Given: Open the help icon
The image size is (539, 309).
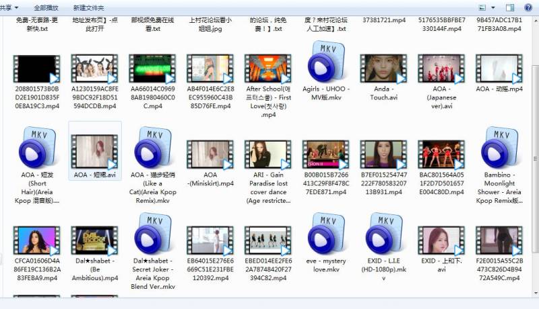Looking at the screenshot, I should 528,7.
